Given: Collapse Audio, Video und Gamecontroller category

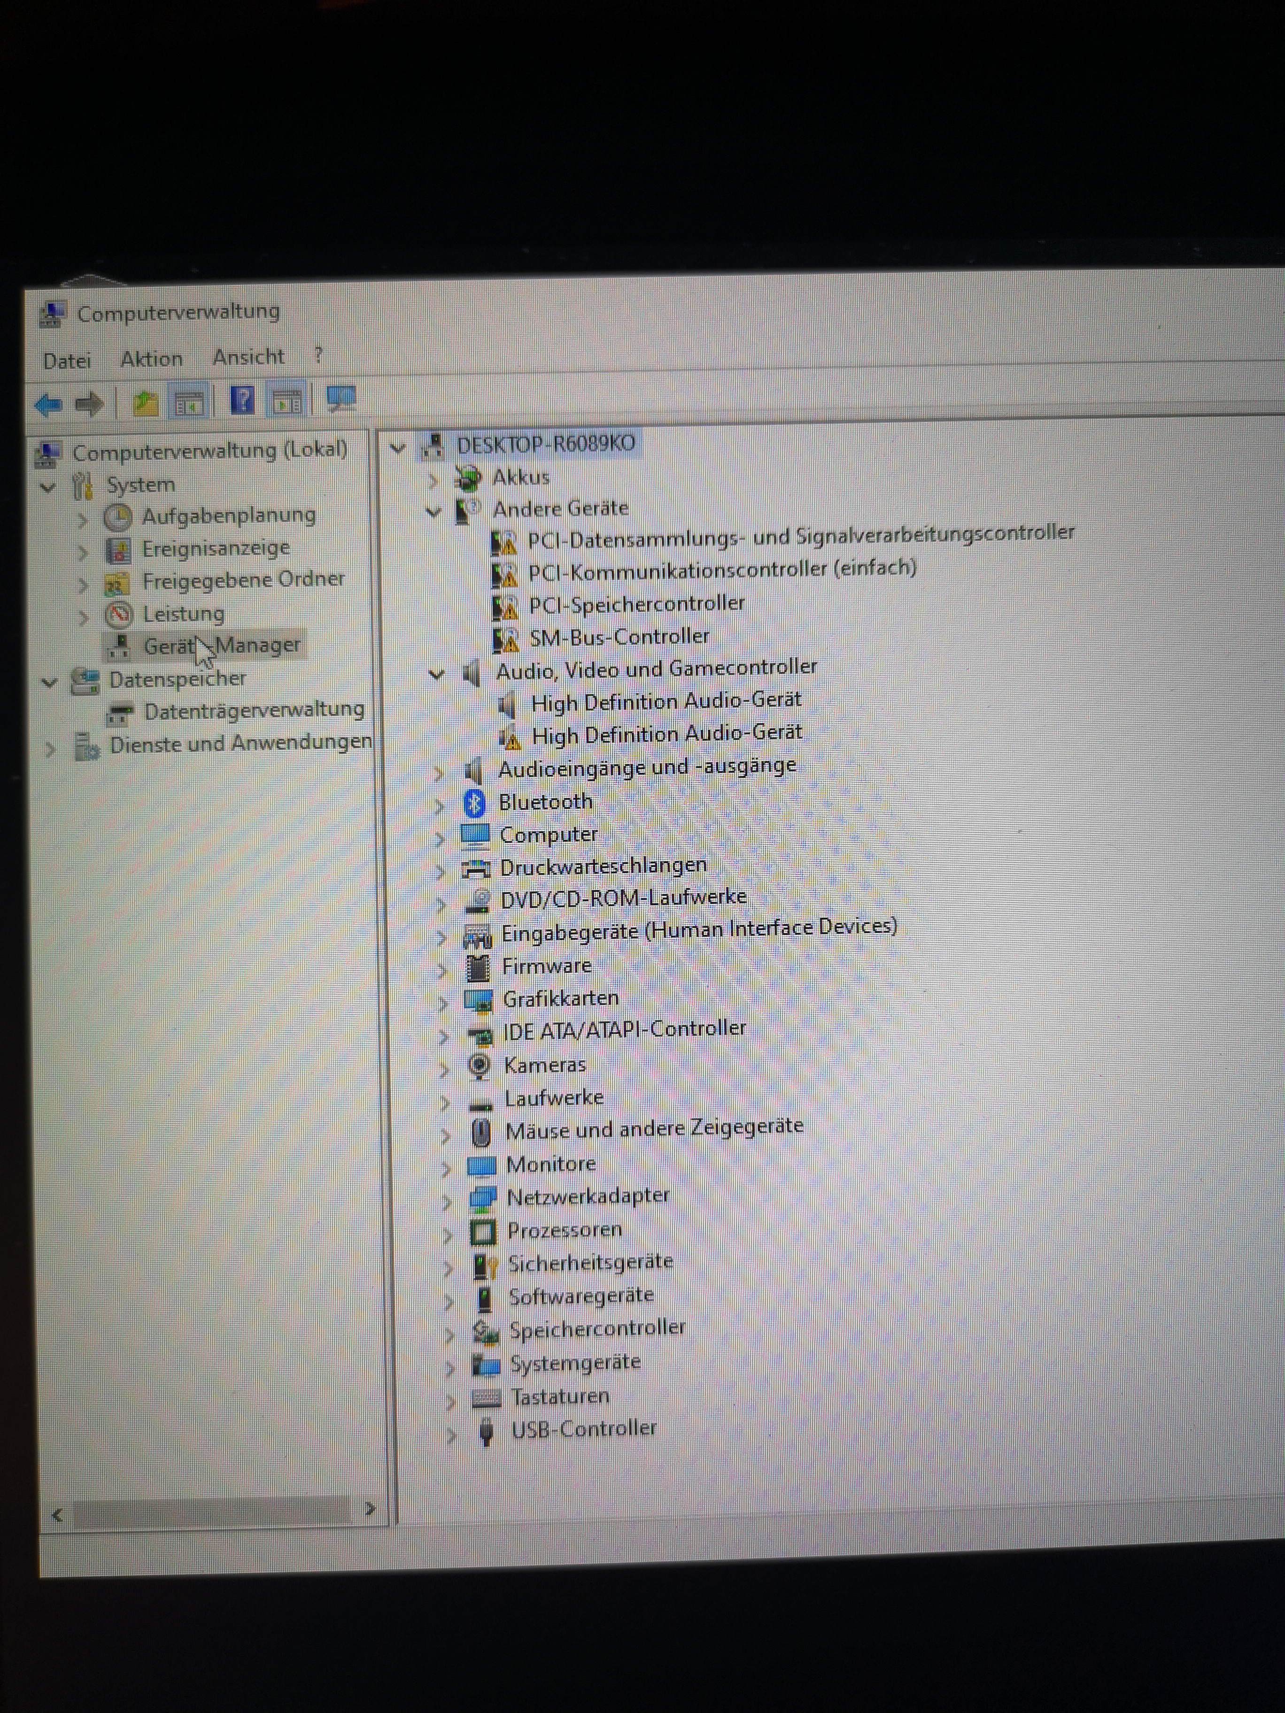Looking at the screenshot, I should (437, 674).
